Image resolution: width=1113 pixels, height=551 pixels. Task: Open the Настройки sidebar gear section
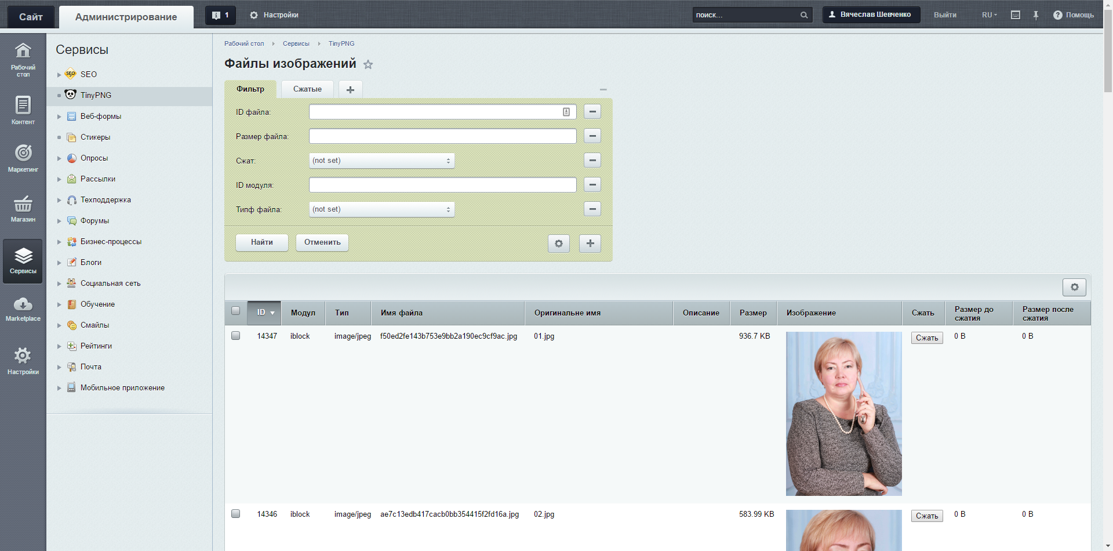[x=23, y=361]
